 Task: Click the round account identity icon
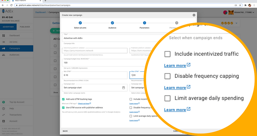(225, 12)
